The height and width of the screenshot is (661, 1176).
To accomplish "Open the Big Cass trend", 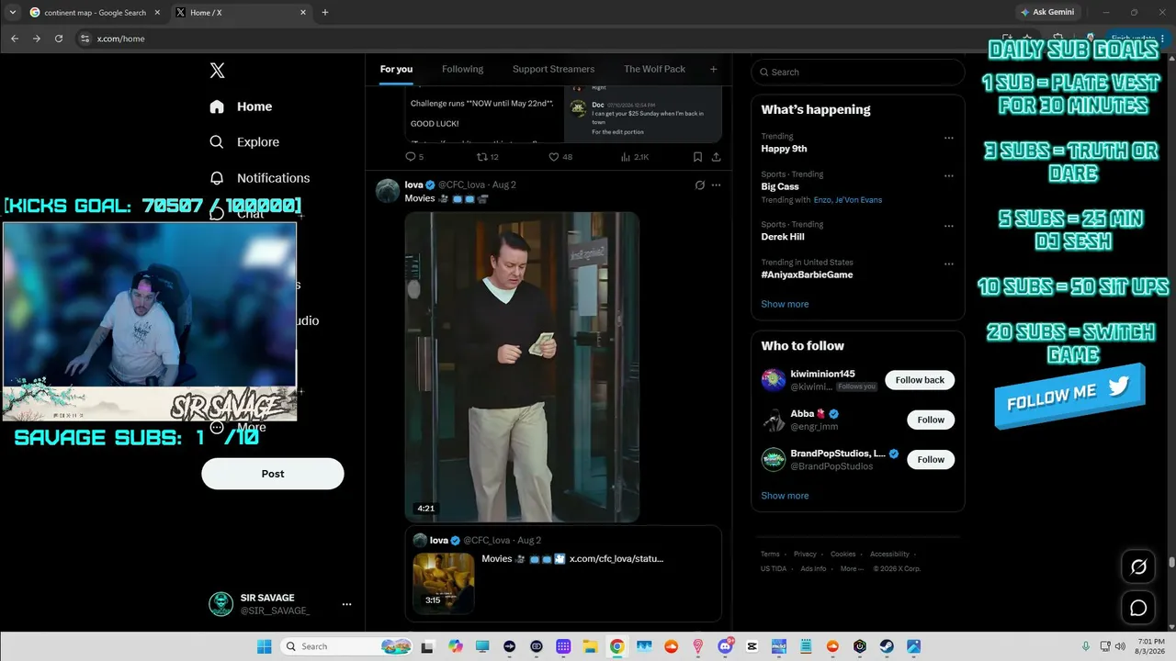I will tap(780, 186).
